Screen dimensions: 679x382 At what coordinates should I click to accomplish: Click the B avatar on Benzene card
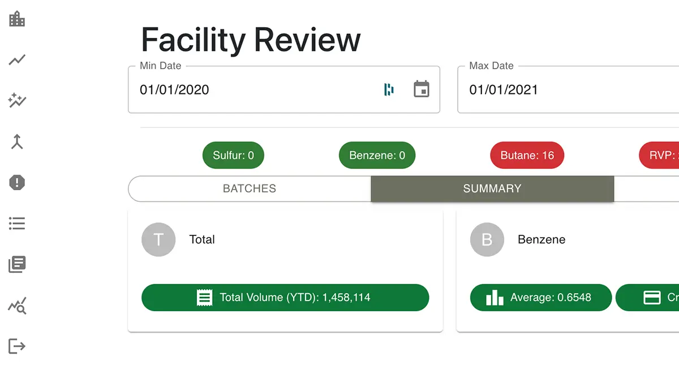click(x=487, y=239)
